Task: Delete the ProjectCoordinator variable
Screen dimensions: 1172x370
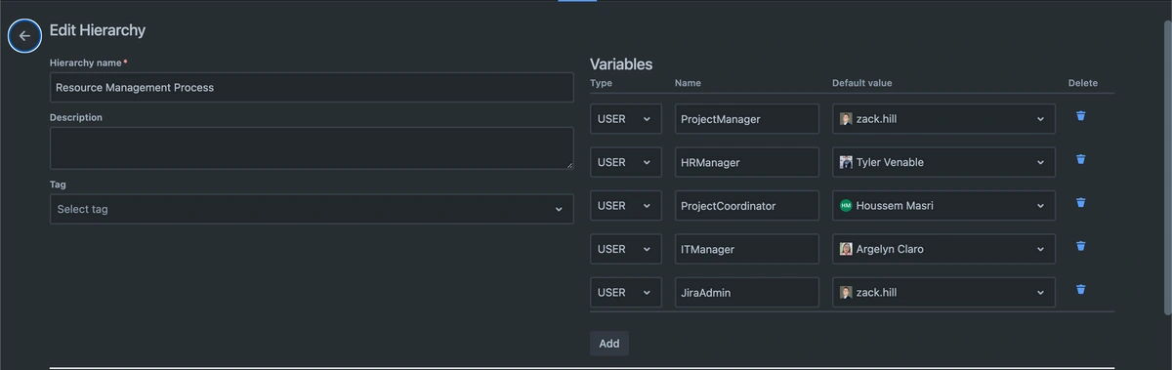Action: coord(1080,203)
